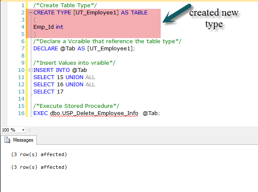
Task: Click the second rows affected message
Action: click(39, 167)
